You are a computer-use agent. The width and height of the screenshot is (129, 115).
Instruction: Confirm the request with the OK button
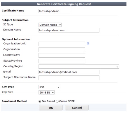click(51, 108)
